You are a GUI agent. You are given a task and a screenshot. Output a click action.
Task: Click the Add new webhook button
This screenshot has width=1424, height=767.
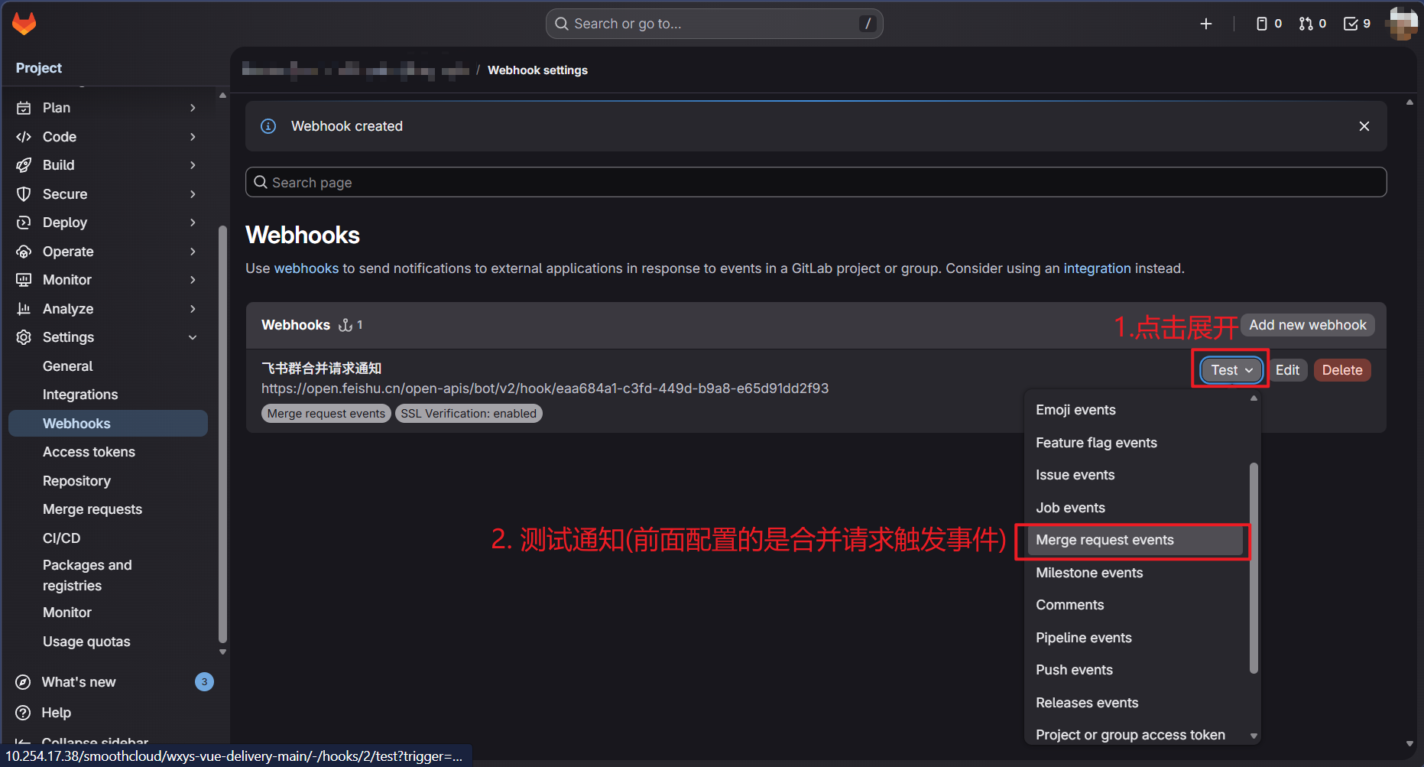(1307, 325)
